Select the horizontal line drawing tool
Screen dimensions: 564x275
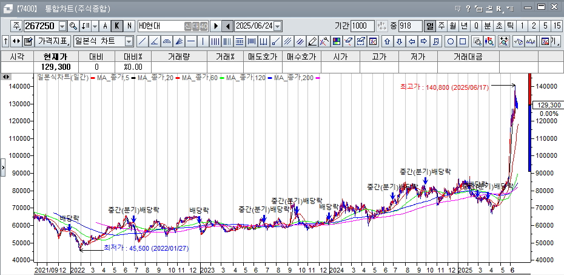point(191,41)
